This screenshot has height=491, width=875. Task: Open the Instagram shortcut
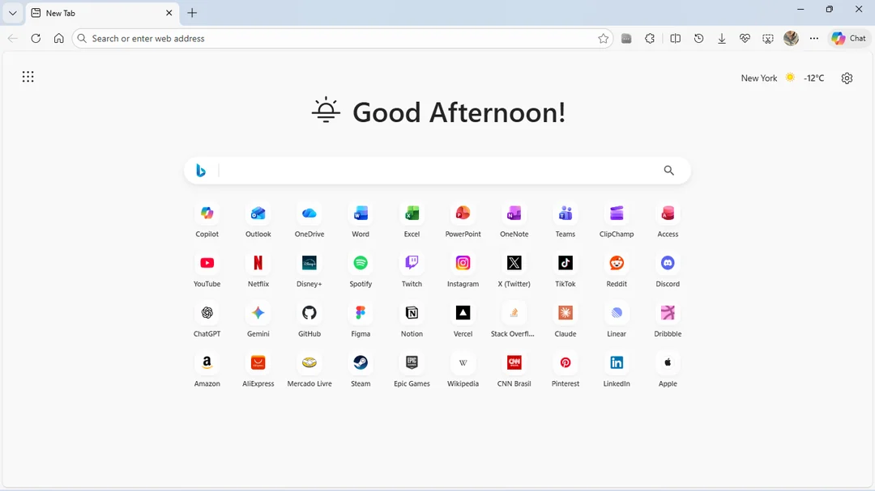(463, 270)
